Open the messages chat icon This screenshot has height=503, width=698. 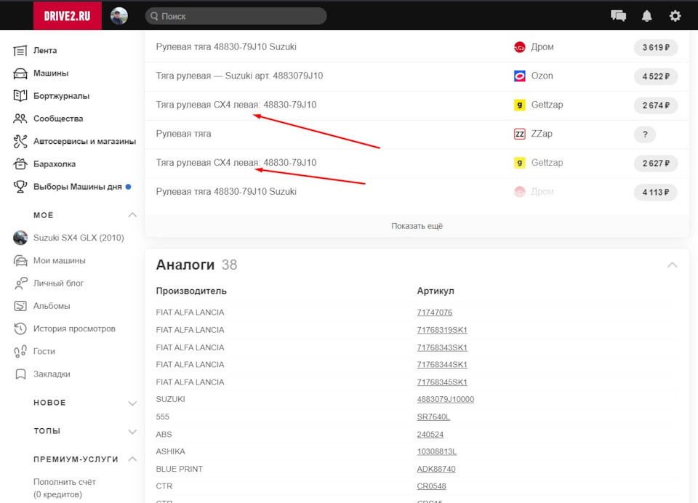[618, 16]
